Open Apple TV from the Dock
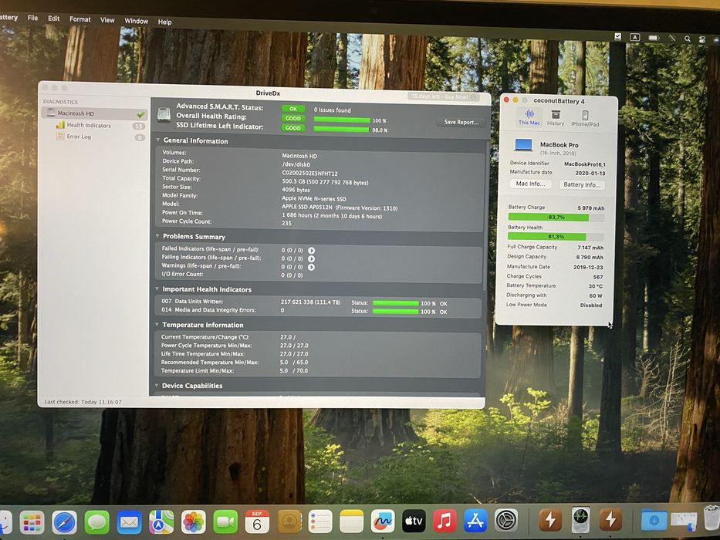The width and height of the screenshot is (720, 540). click(414, 521)
